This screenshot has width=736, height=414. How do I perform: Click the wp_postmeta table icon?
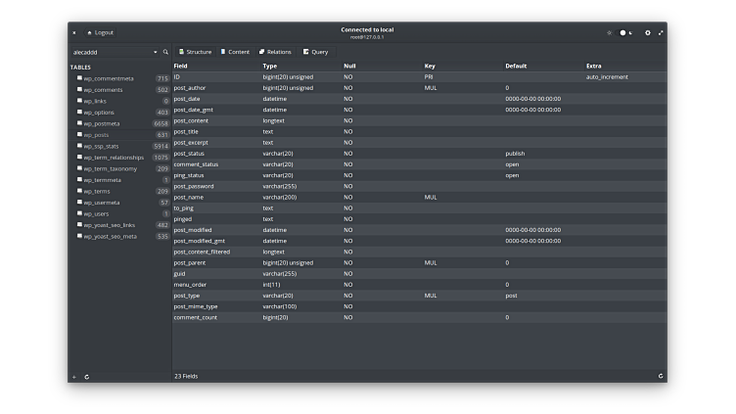(79, 123)
